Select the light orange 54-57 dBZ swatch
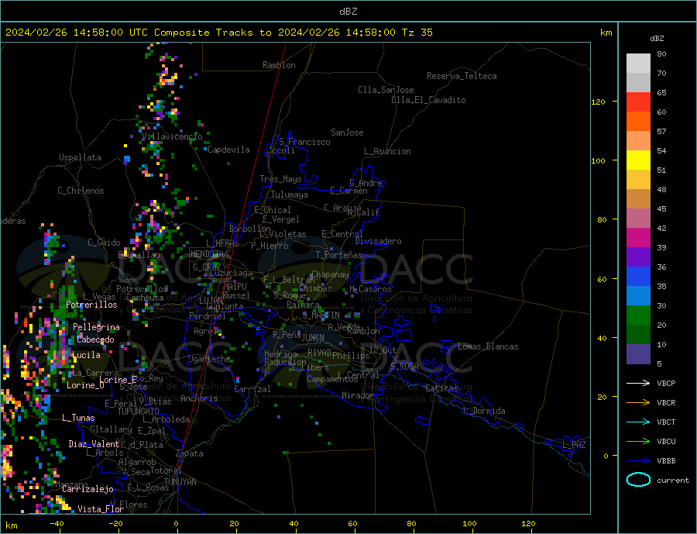697x534 pixels. coord(638,140)
